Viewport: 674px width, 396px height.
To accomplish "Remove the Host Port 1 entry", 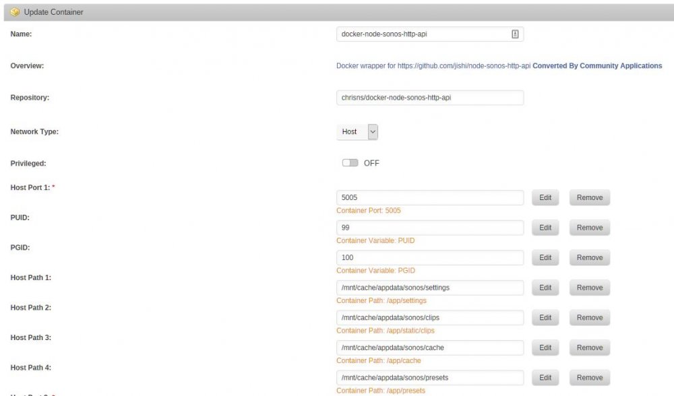I will point(589,197).
